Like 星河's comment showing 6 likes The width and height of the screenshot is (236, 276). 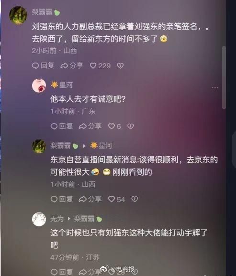(114, 126)
